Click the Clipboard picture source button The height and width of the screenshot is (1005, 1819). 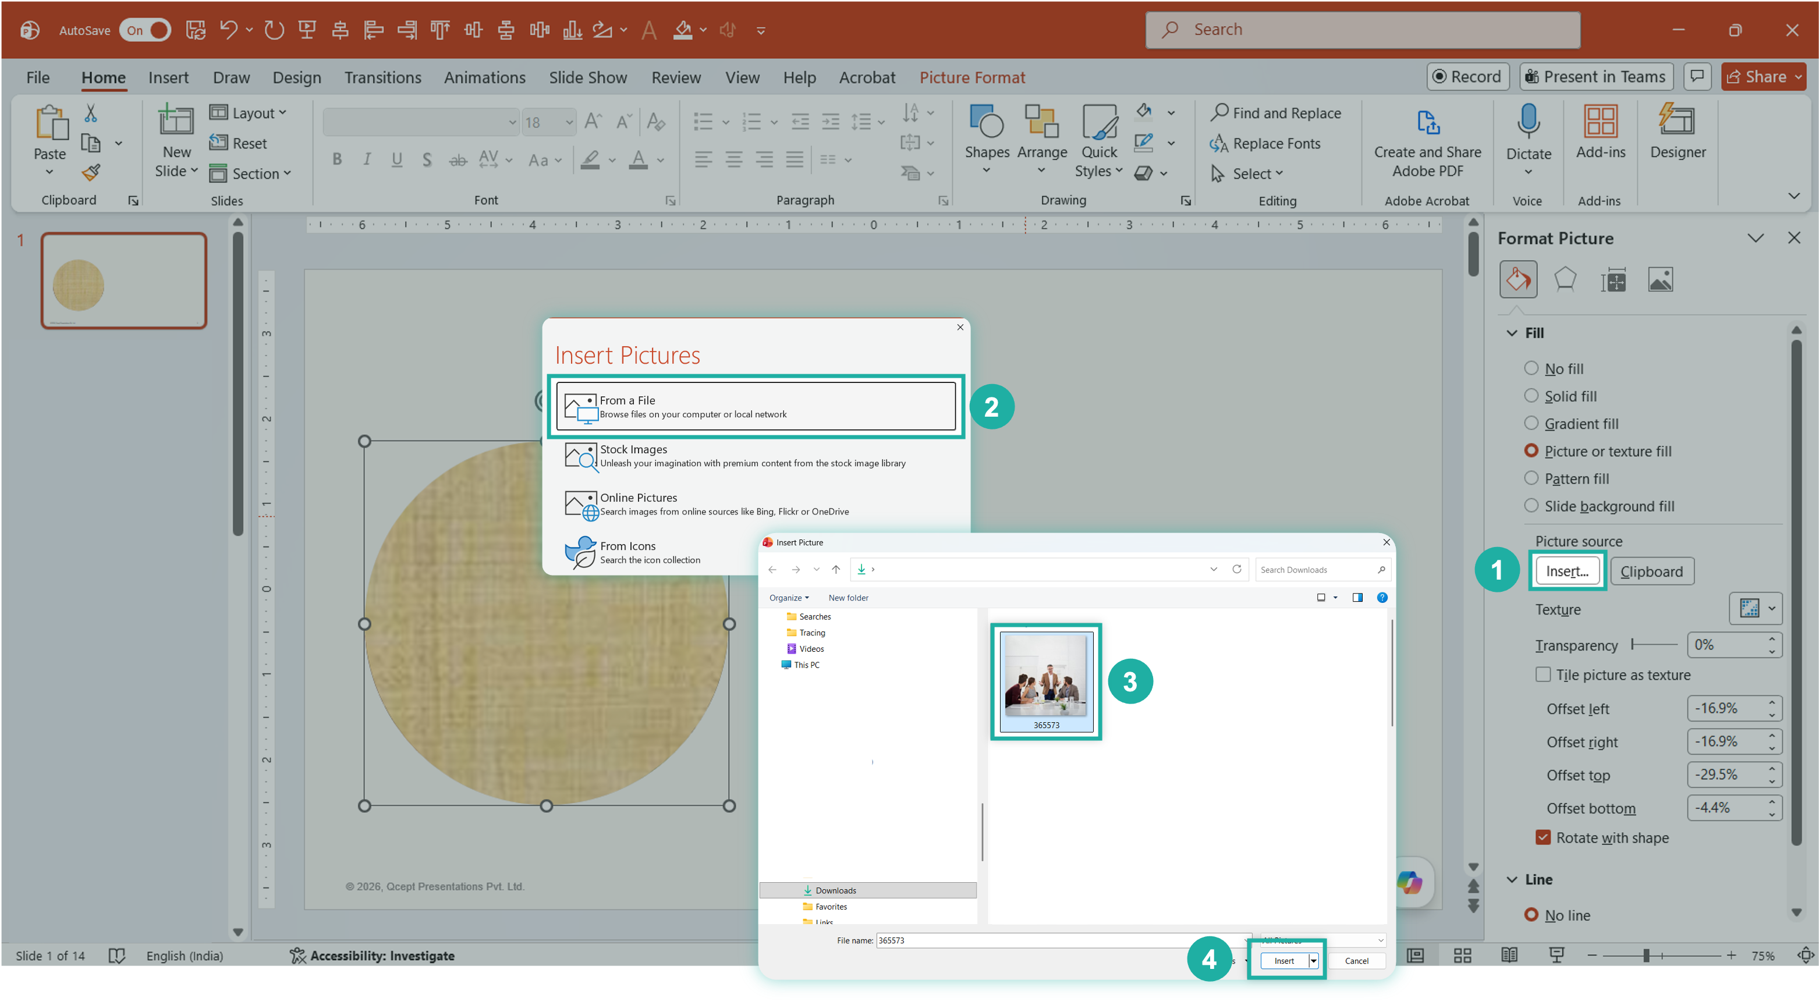pyautogui.click(x=1651, y=571)
